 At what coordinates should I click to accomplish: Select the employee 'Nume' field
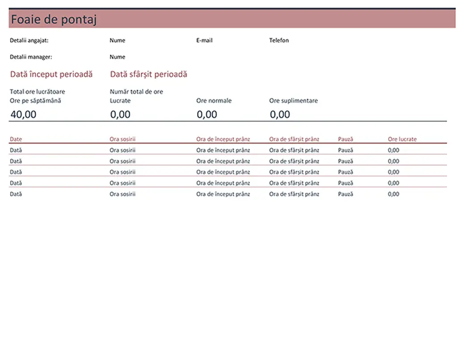pyautogui.click(x=118, y=41)
